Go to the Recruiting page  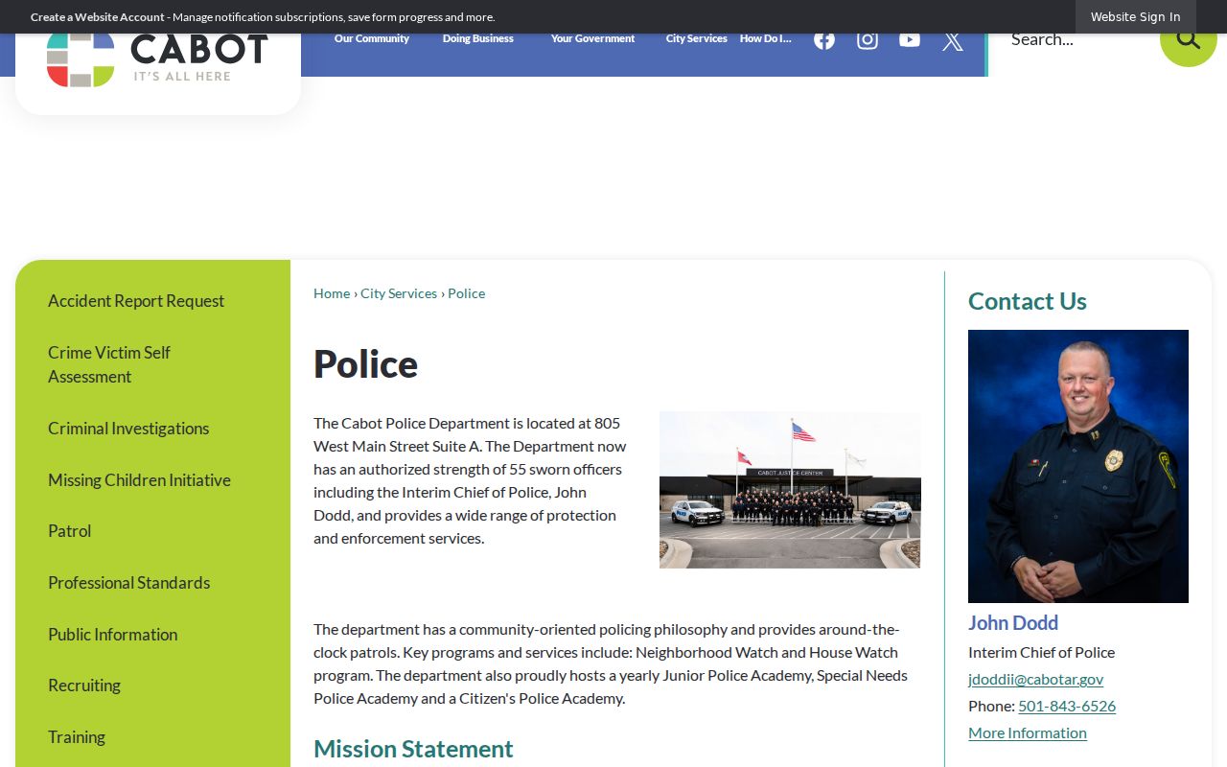coord(84,686)
